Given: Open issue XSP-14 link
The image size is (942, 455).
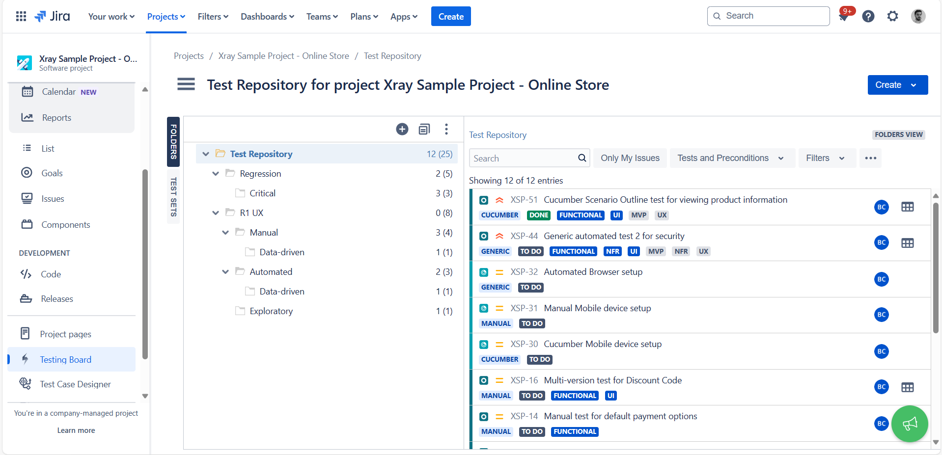Looking at the screenshot, I should [x=524, y=416].
